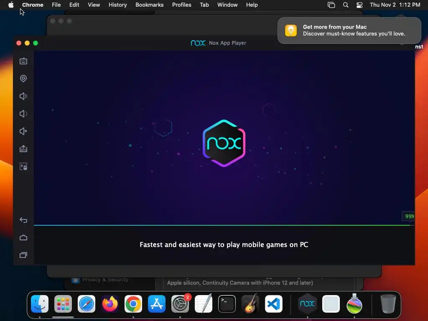Open System Settings from the Dock
The image size is (428, 321).
point(180,304)
